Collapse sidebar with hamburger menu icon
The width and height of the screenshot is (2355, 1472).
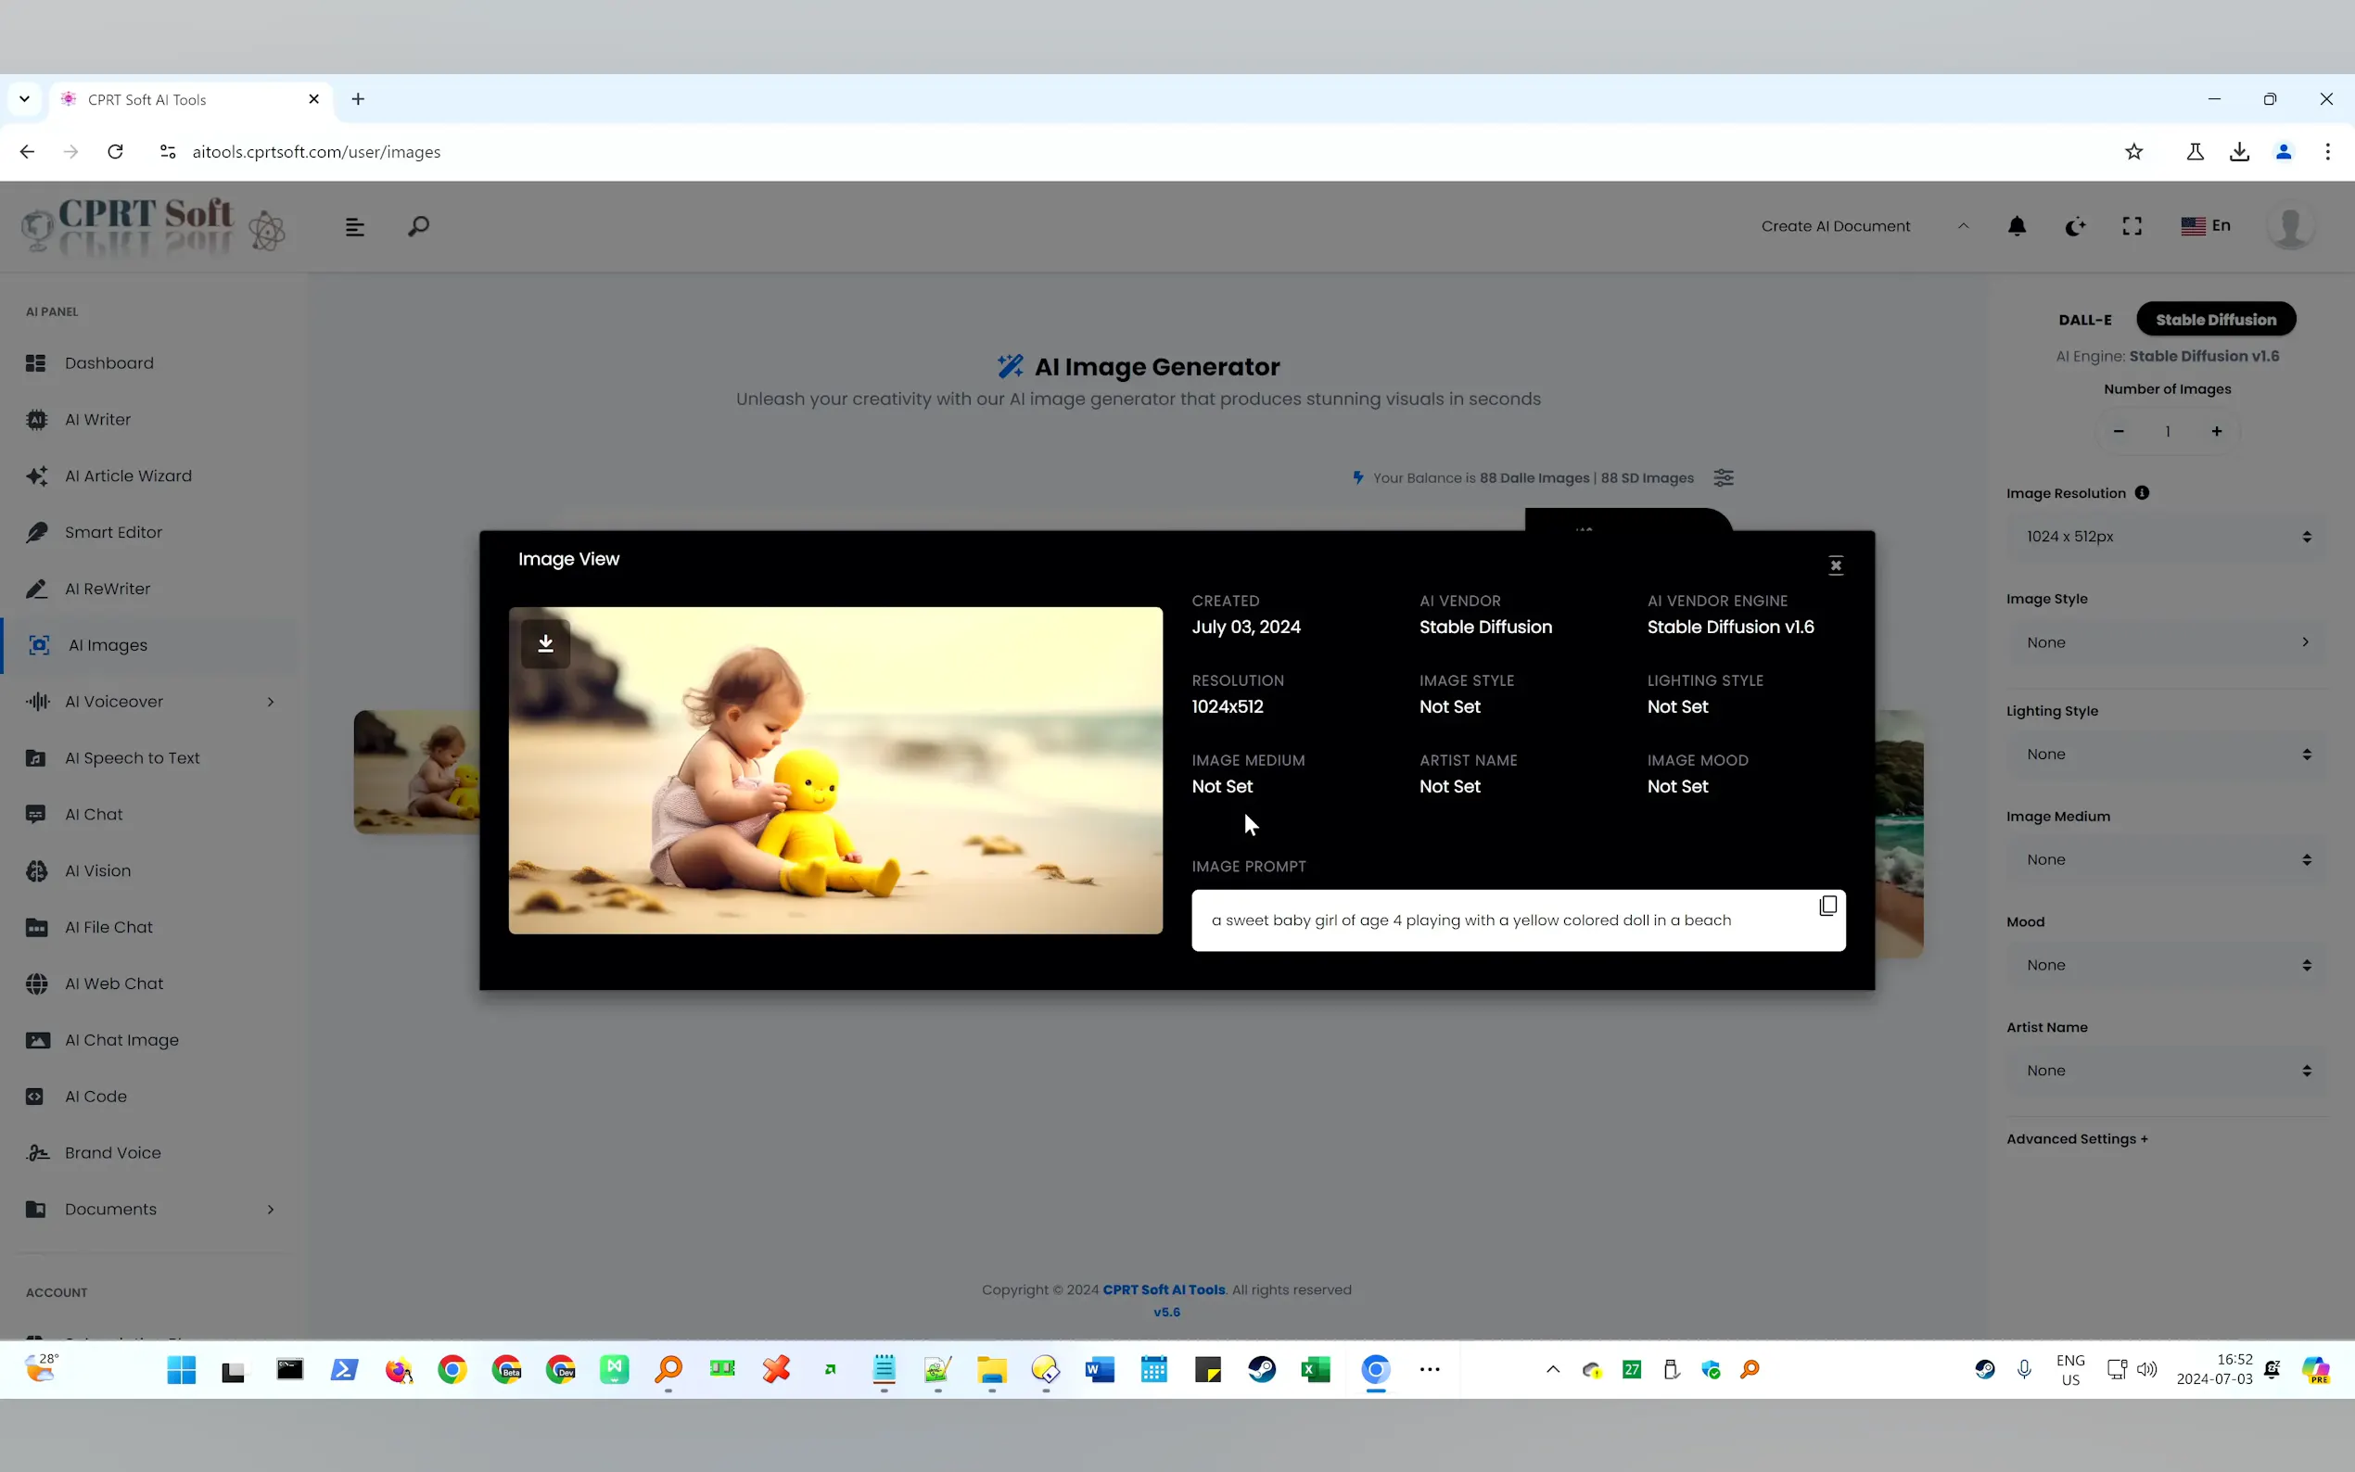(354, 227)
